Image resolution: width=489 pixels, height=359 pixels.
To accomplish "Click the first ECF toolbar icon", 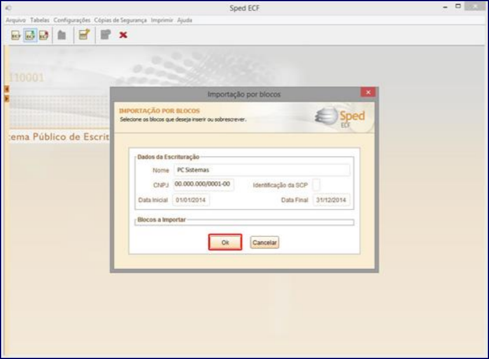I will coord(16,35).
